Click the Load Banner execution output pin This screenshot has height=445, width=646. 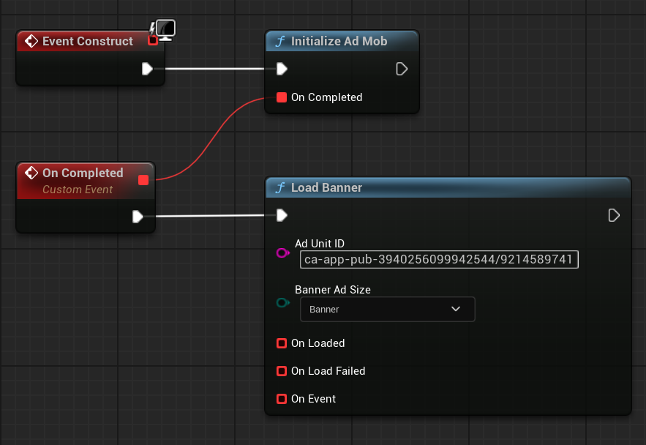coord(614,215)
